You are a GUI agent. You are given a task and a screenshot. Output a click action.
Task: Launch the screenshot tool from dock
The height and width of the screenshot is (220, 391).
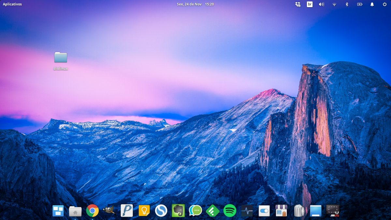(333, 211)
